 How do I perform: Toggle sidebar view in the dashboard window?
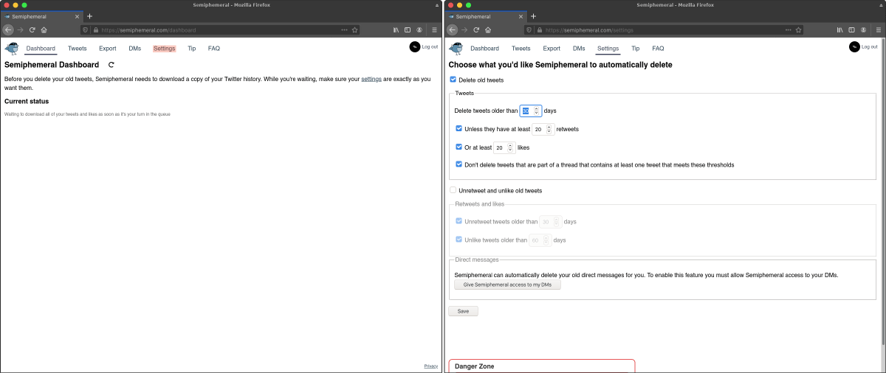click(x=408, y=29)
